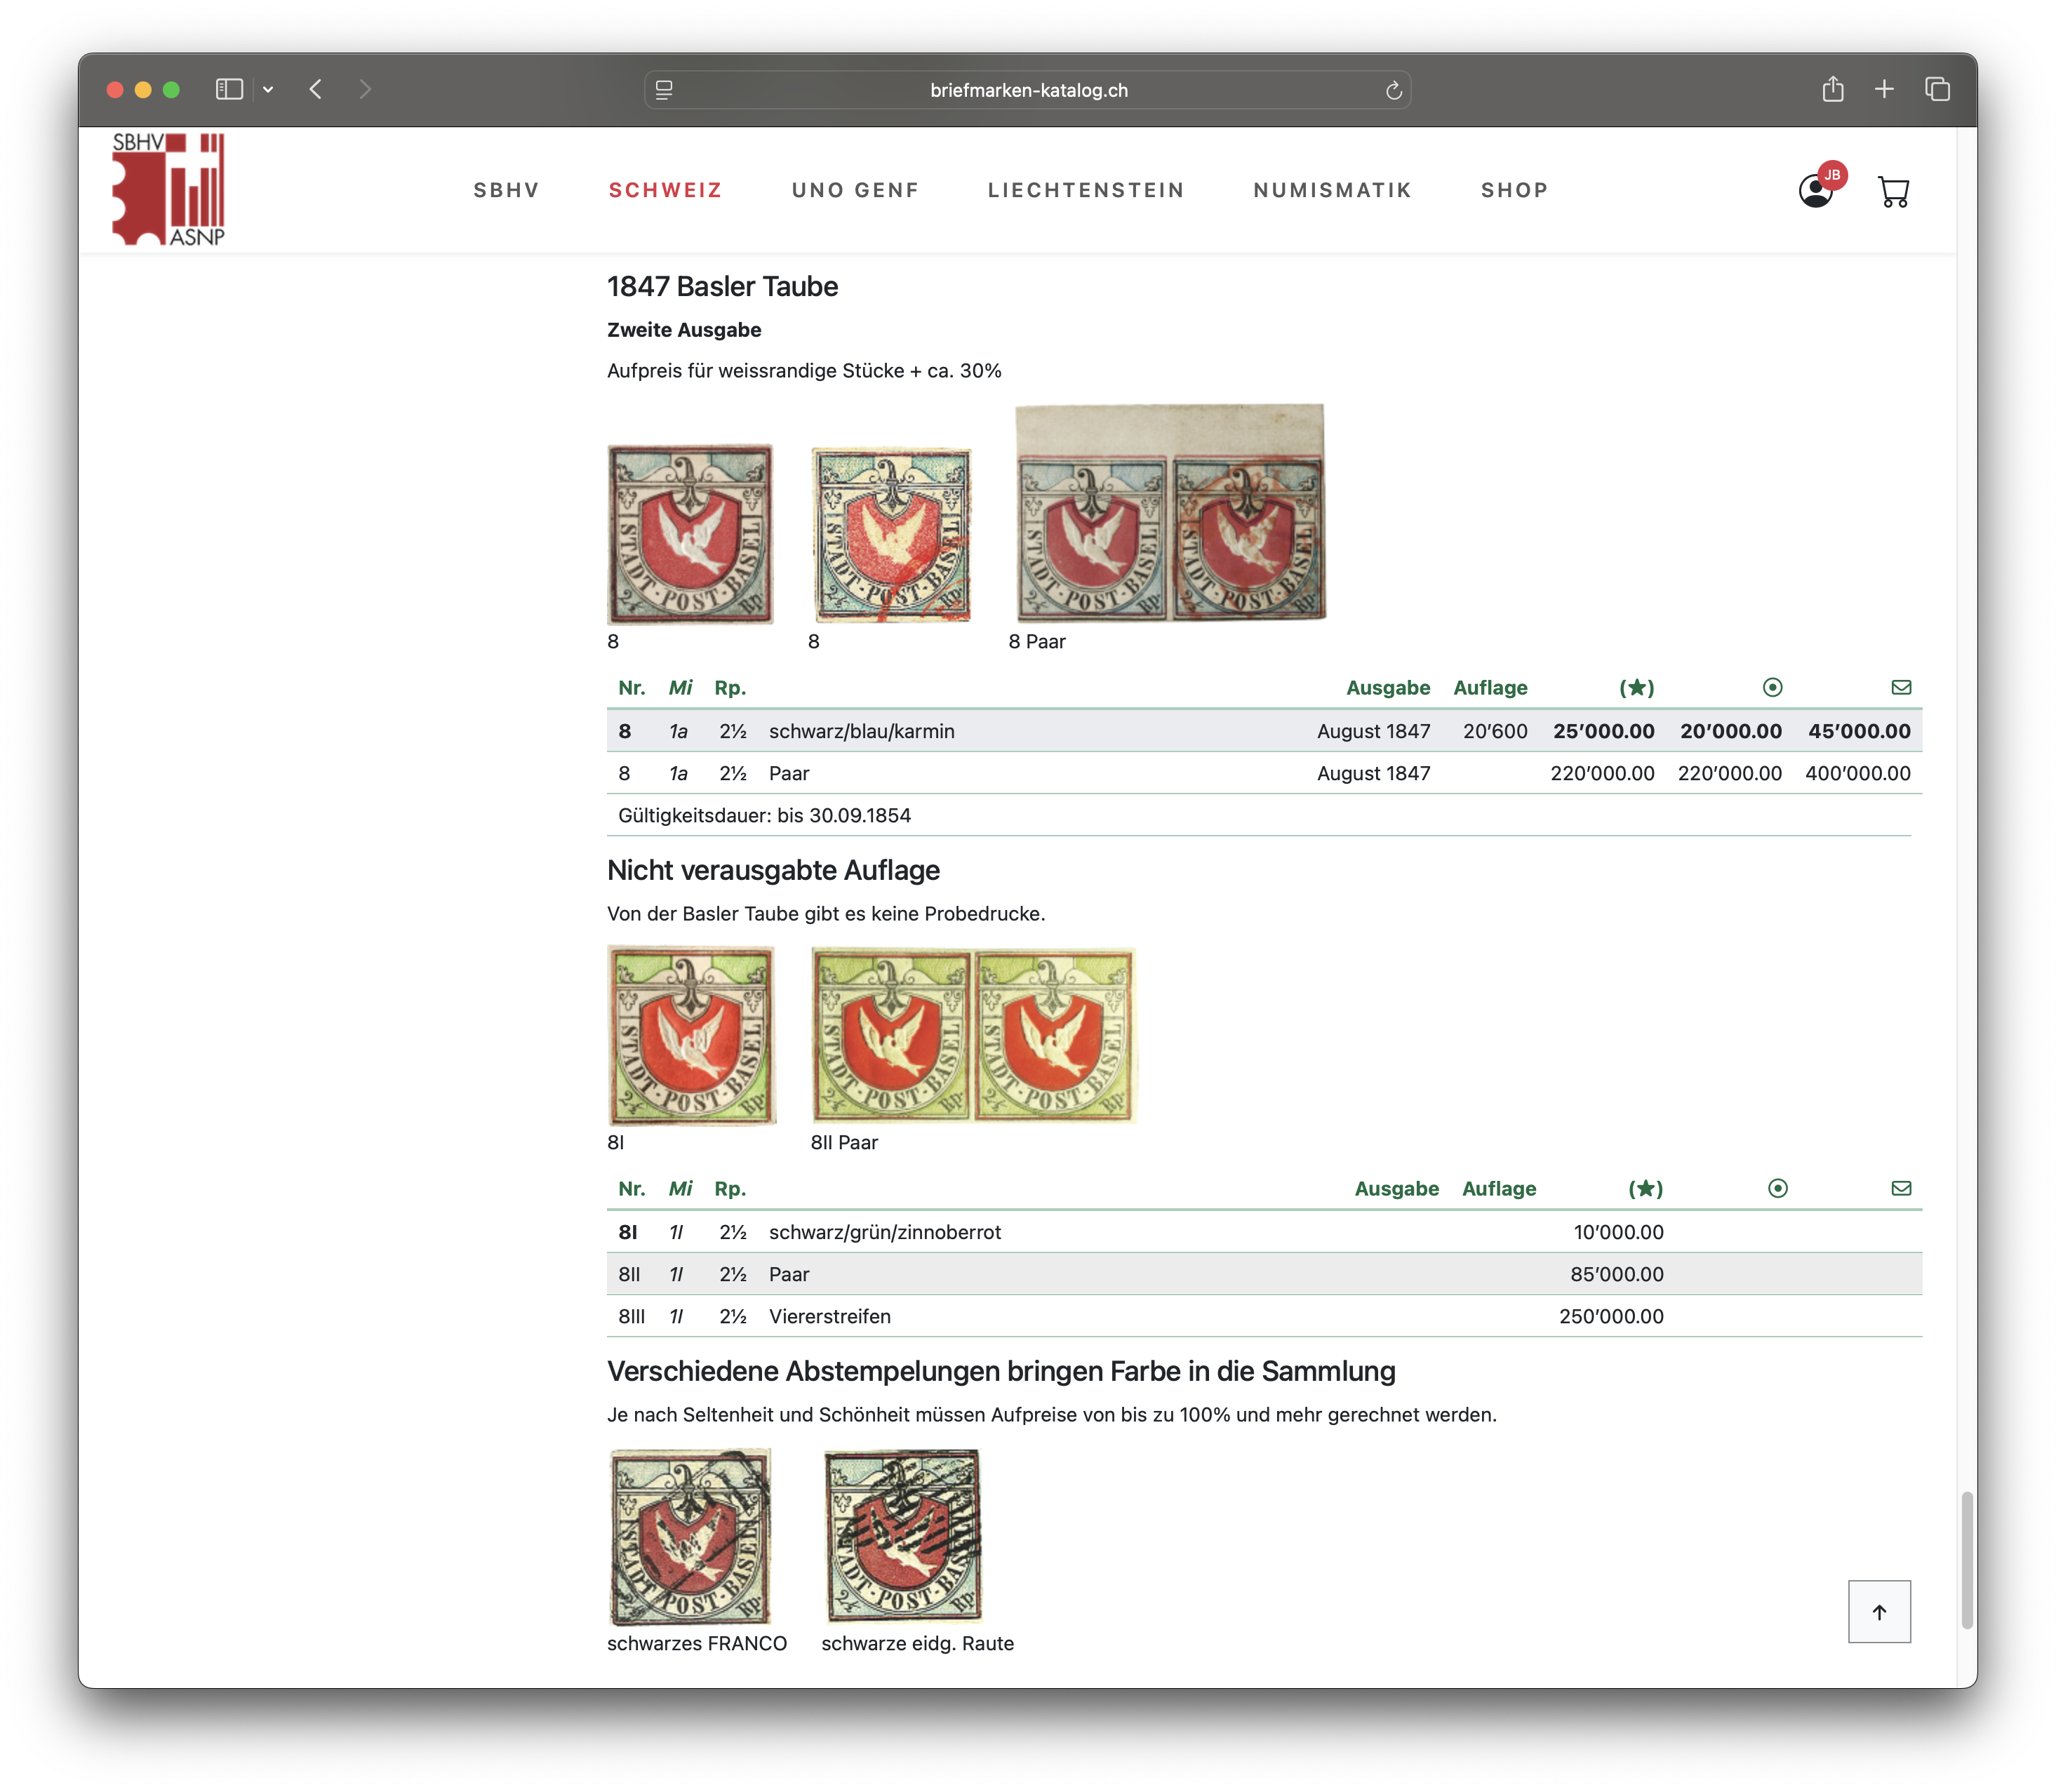Open the LIECHTENSTEIN menu
This screenshot has height=1792, width=2056.
point(1086,190)
